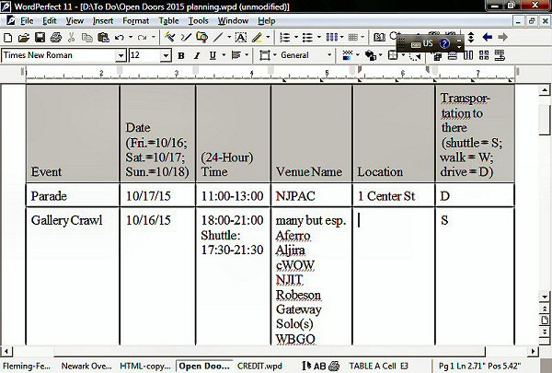Click the NJPAC venue cell

pos(311,195)
